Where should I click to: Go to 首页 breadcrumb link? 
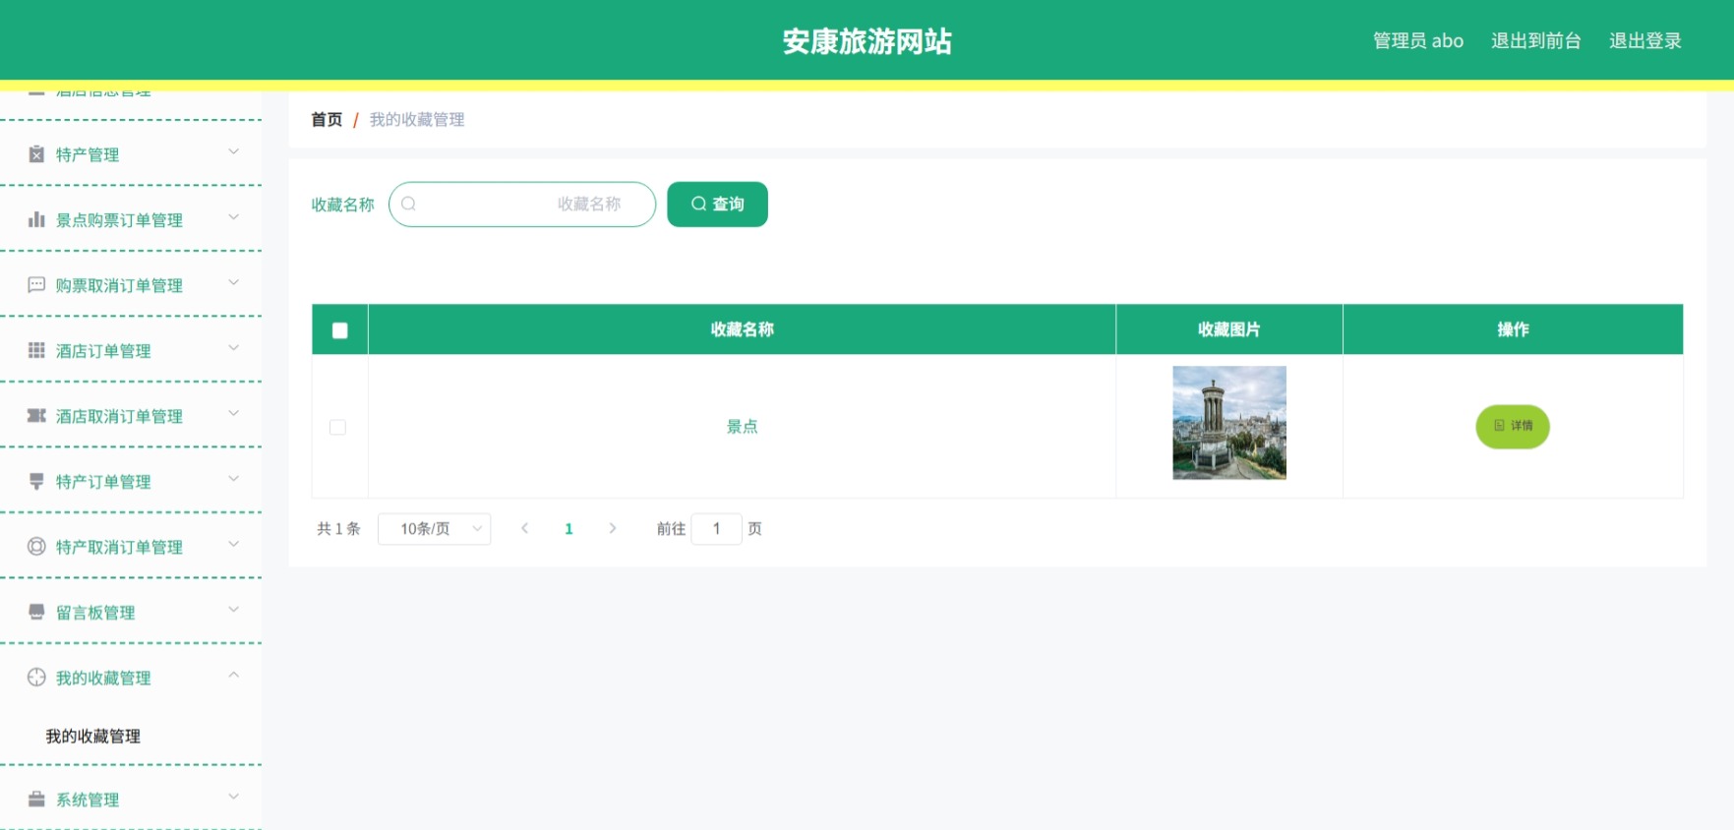pos(327,119)
